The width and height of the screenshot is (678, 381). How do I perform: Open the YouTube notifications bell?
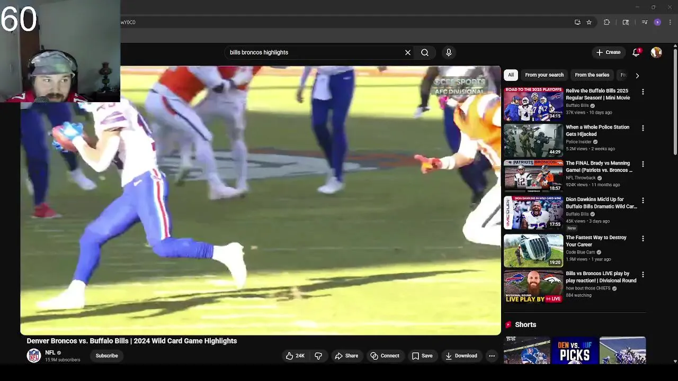(636, 52)
